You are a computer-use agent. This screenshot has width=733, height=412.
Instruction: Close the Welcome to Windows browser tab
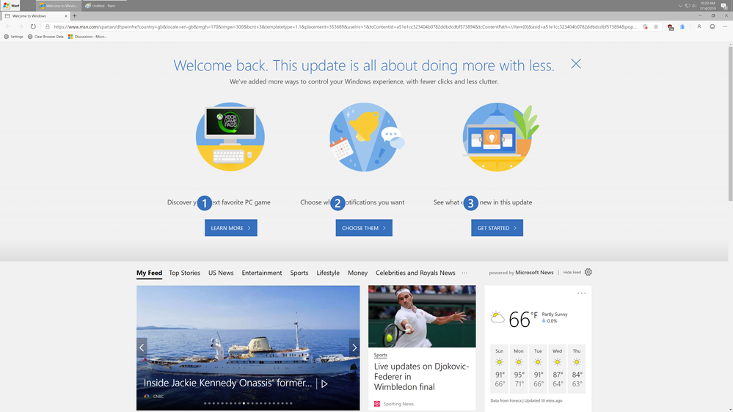66,16
